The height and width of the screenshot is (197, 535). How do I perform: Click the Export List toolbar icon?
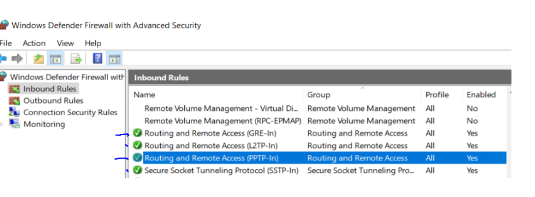point(76,59)
